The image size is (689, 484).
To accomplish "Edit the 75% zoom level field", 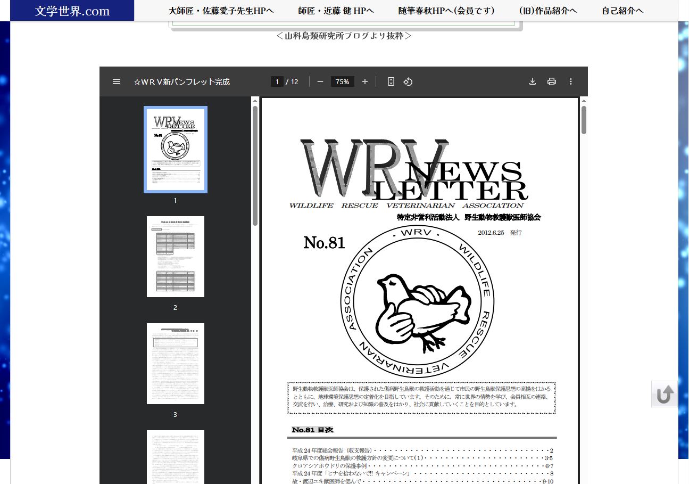I will [x=343, y=81].
